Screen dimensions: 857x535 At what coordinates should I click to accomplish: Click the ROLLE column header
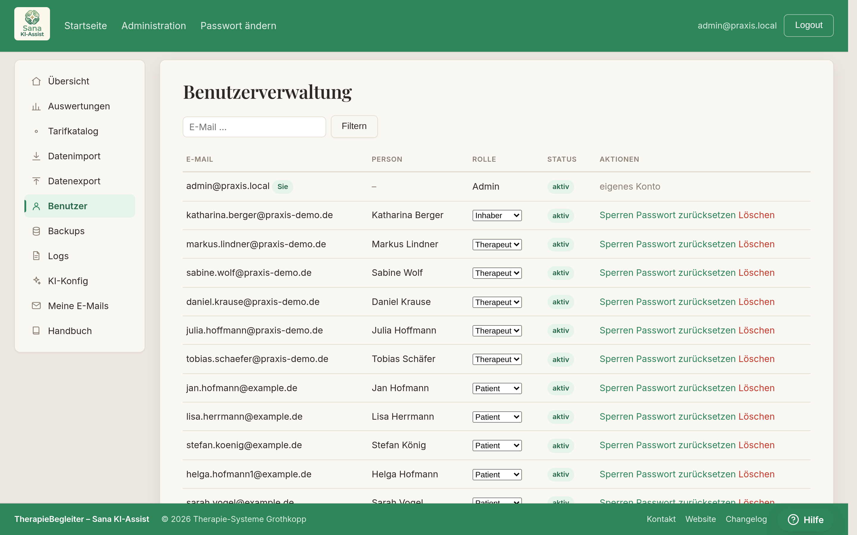(484, 159)
